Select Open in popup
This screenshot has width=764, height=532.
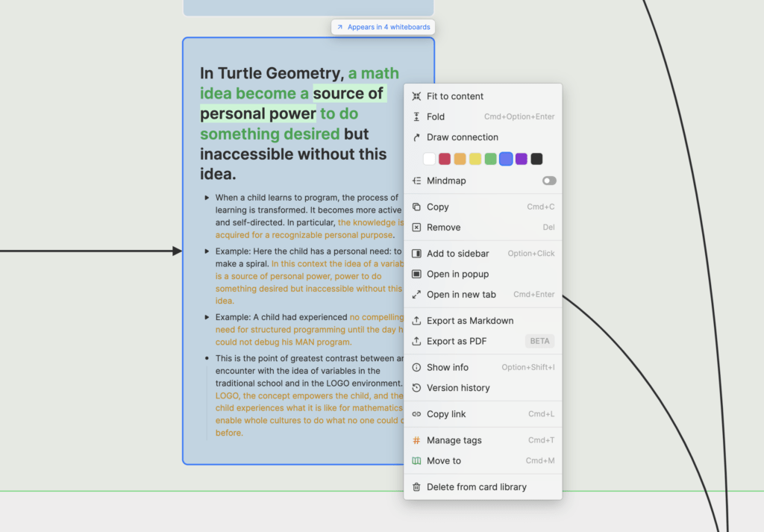tap(483, 275)
